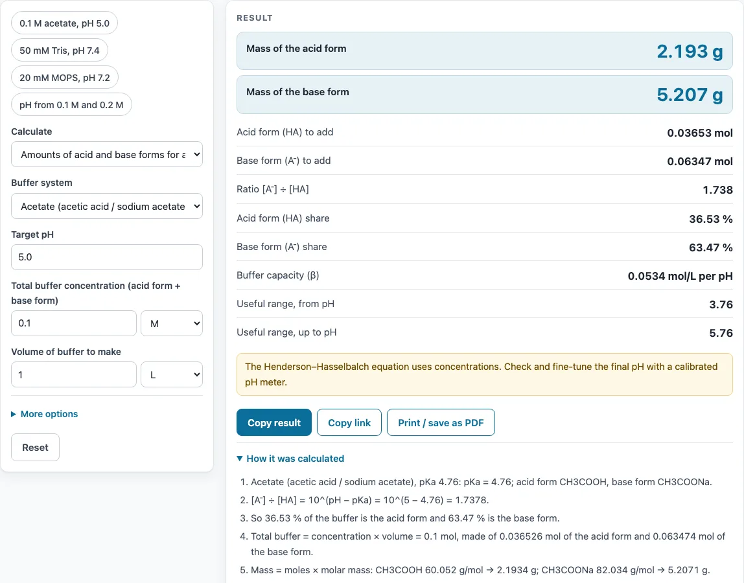Click calculation step 5 about molar mass
Screen dimensions: 744x583
coord(480,569)
